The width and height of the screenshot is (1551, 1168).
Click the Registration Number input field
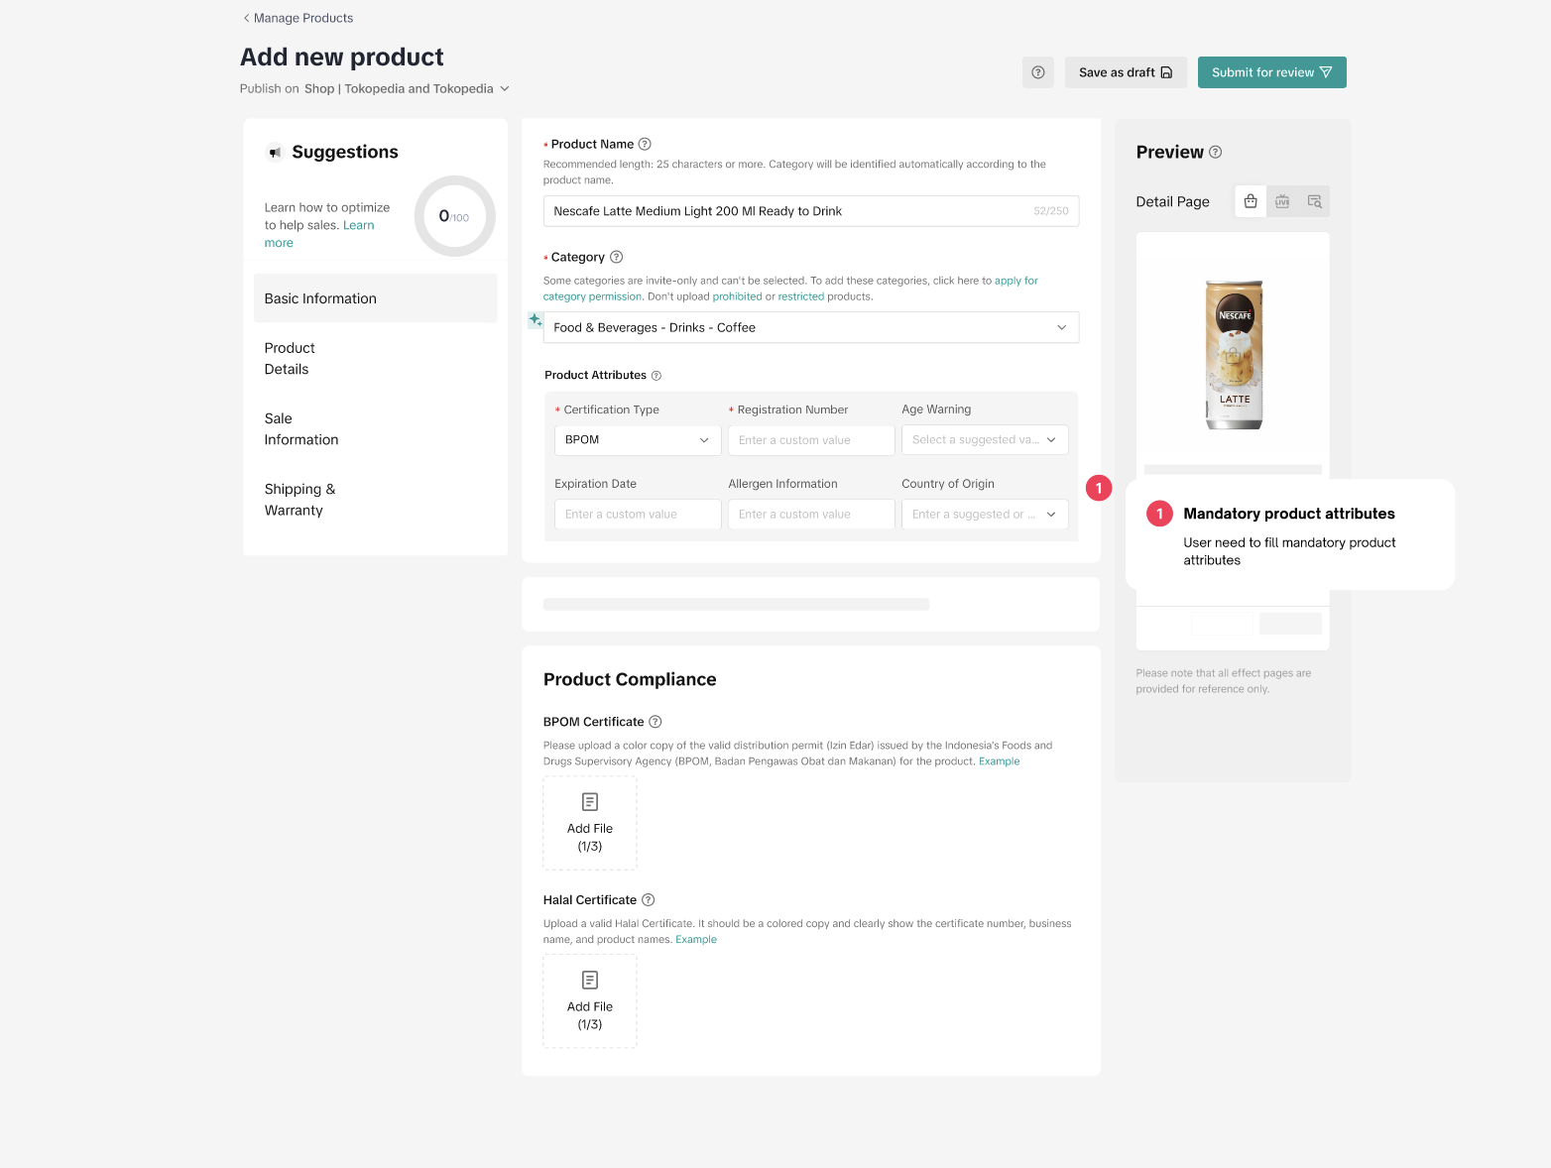(x=810, y=440)
